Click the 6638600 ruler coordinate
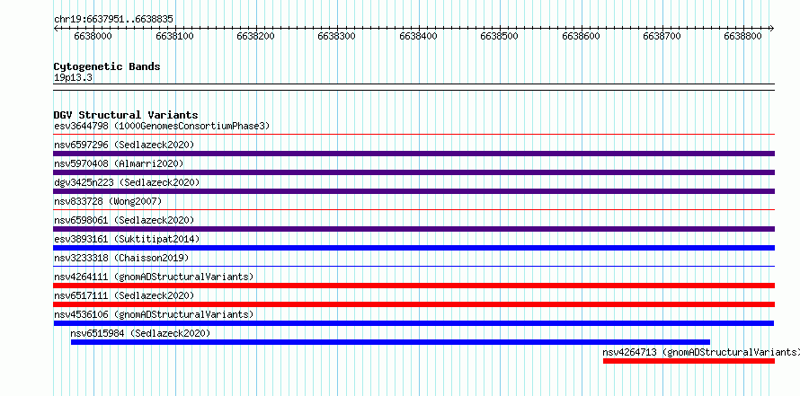800x396 pixels. (x=581, y=36)
